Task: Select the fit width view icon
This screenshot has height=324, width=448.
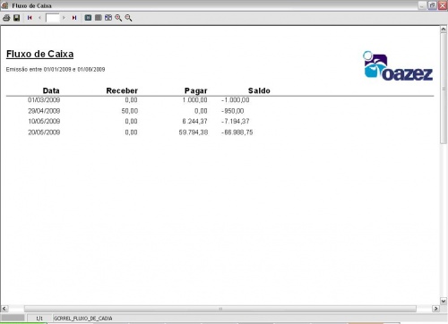Action: (x=108, y=18)
